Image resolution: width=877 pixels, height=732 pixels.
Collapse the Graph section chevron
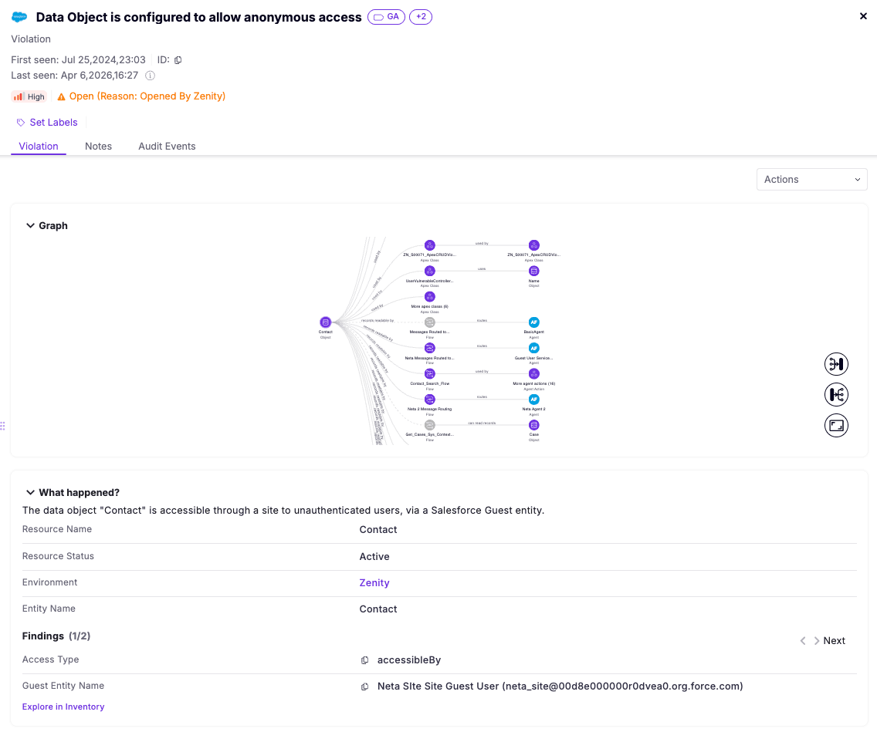(x=30, y=226)
